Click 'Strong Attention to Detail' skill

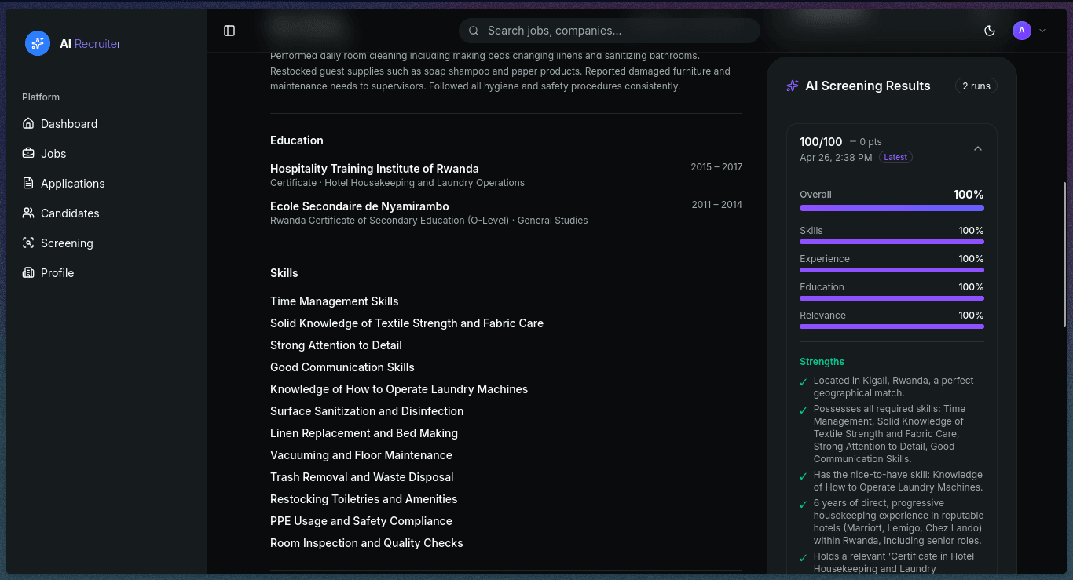click(x=336, y=345)
